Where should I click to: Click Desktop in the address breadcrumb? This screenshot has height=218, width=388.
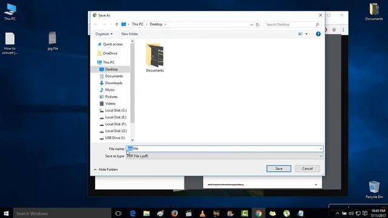click(x=156, y=24)
